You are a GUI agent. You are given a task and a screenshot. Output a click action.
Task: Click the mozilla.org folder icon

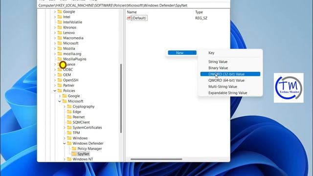[60, 54]
